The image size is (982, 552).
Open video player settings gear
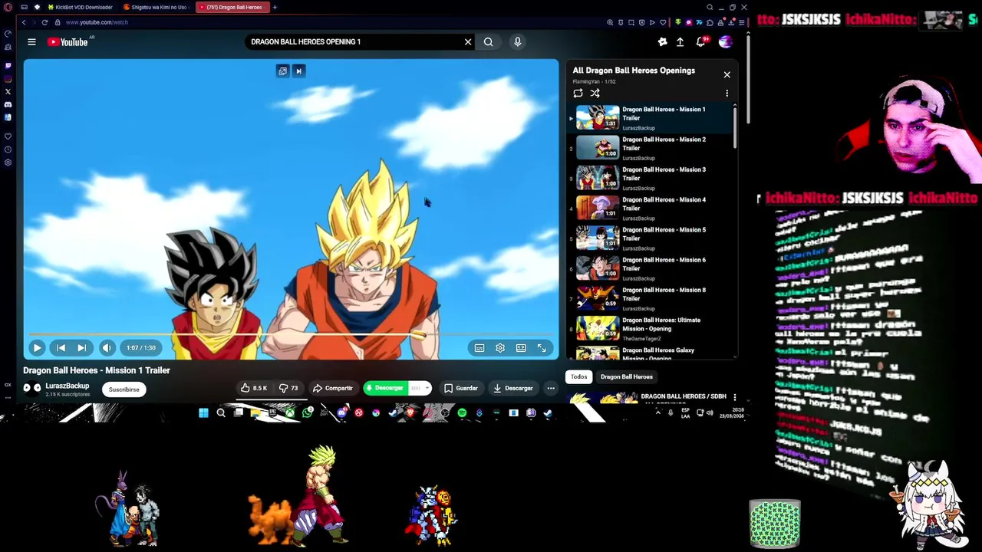point(500,348)
